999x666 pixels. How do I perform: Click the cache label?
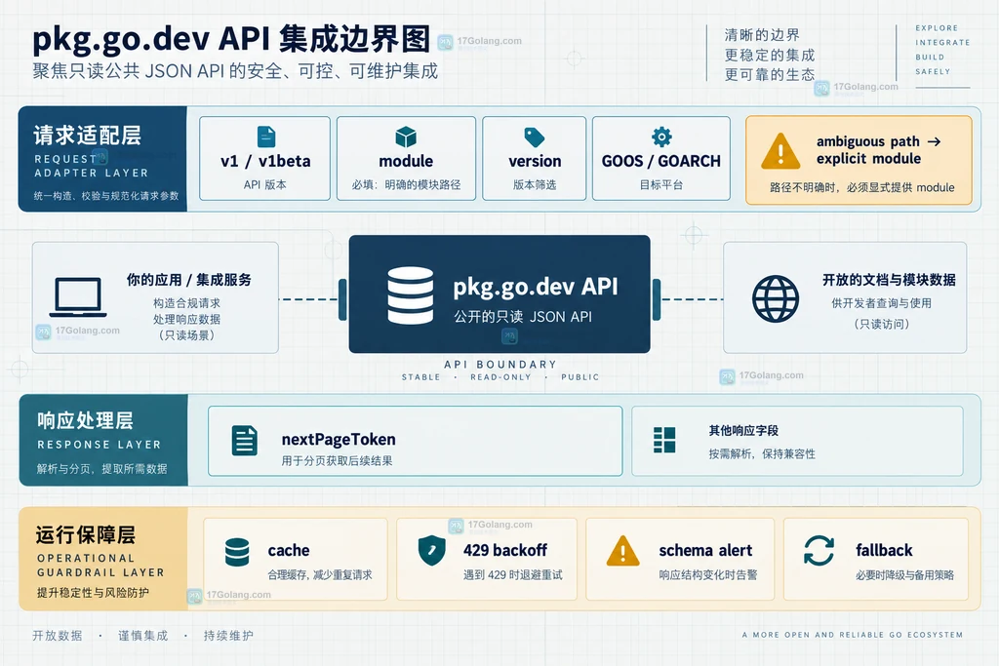pyautogui.click(x=289, y=550)
